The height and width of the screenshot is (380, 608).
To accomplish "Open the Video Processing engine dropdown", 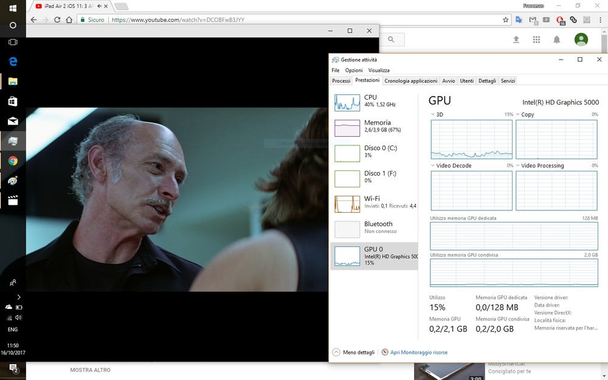I will [518, 165].
